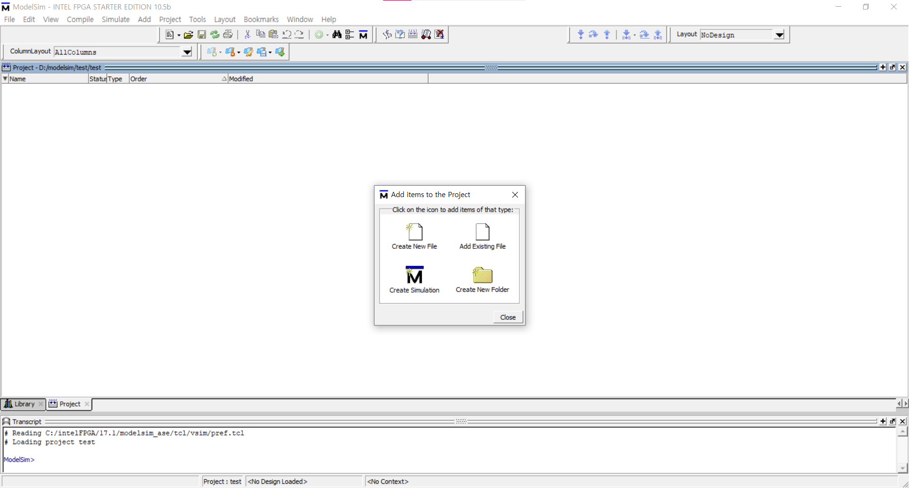Click Create Simulation in the dialog
The width and height of the screenshot is (909, 488).
414,280
